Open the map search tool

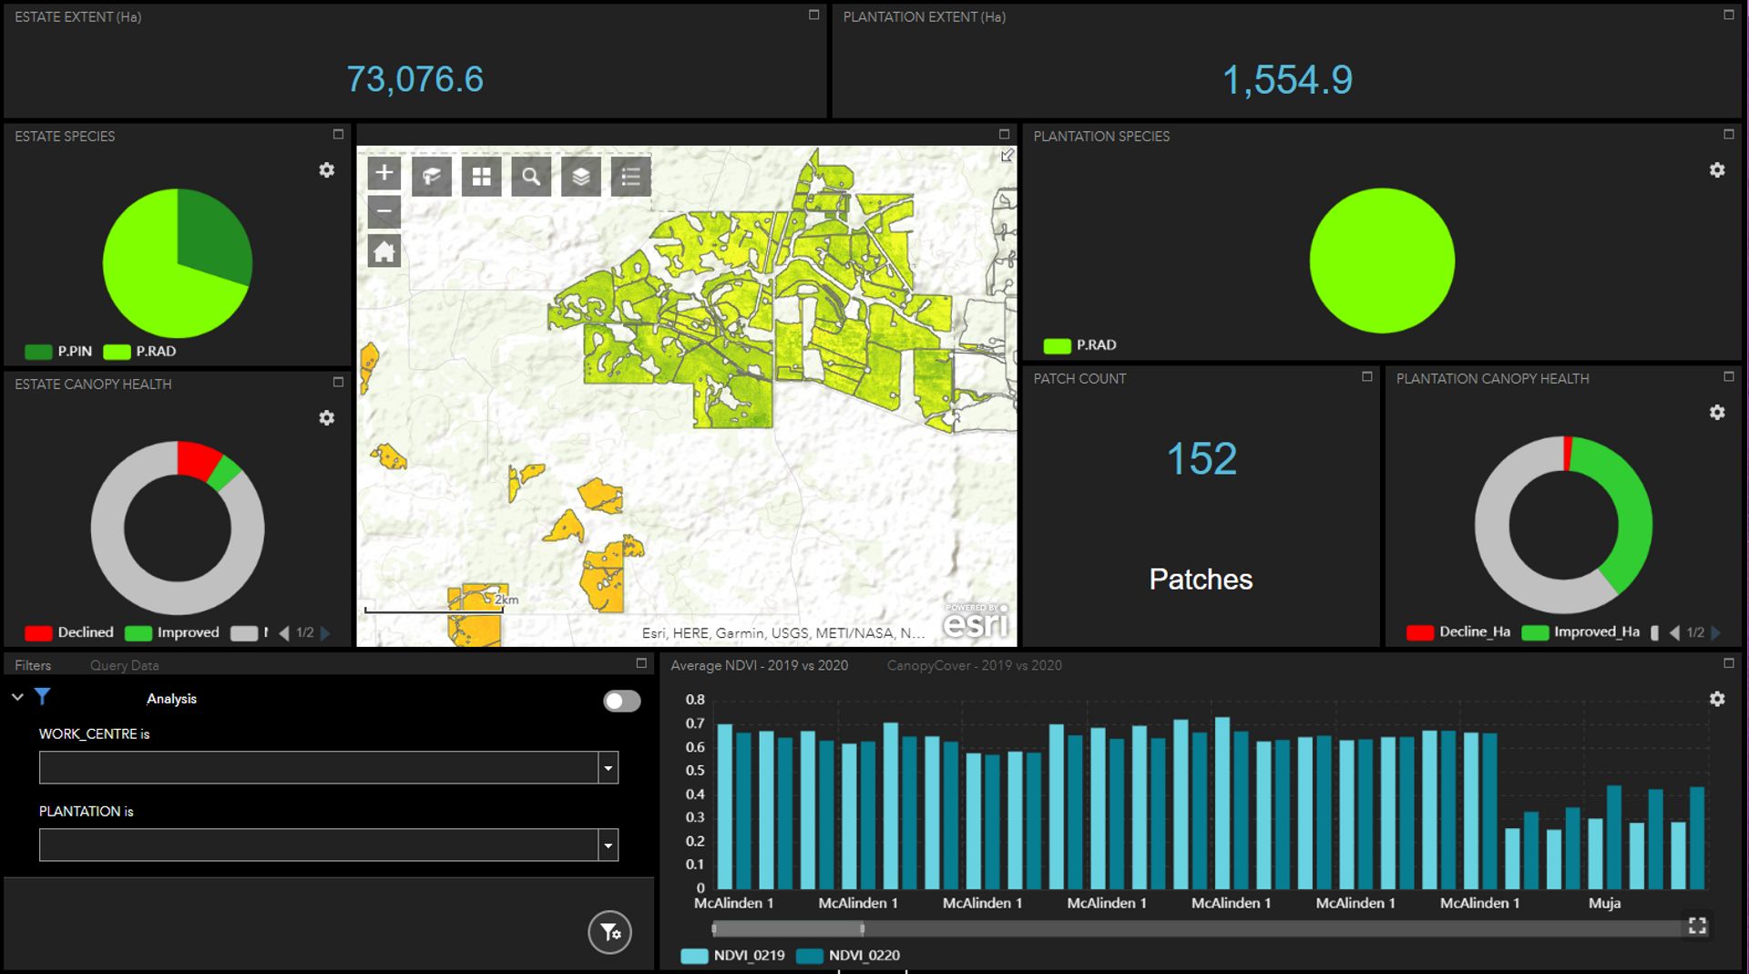(531, 176)
